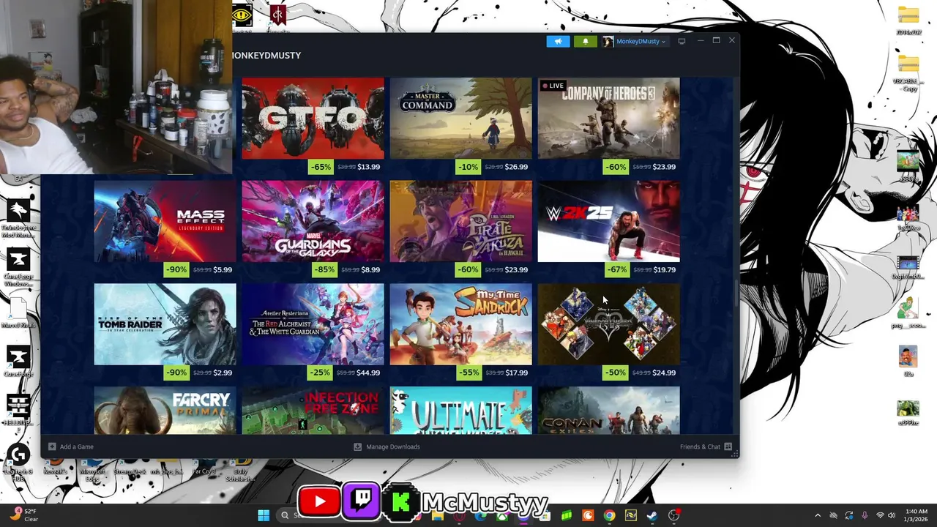Open the MonkeyDMusty account dropdown

635,41
